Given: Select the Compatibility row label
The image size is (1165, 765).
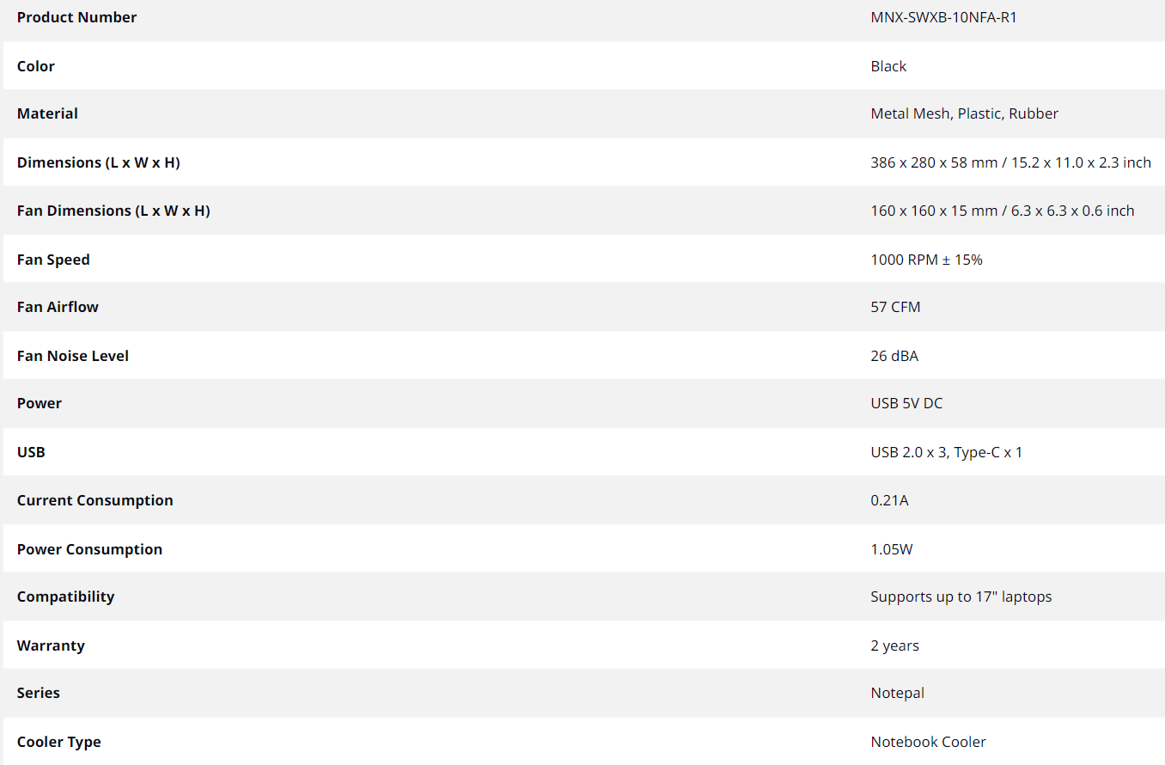Looking at the screenshot, I should pos(65,597).
